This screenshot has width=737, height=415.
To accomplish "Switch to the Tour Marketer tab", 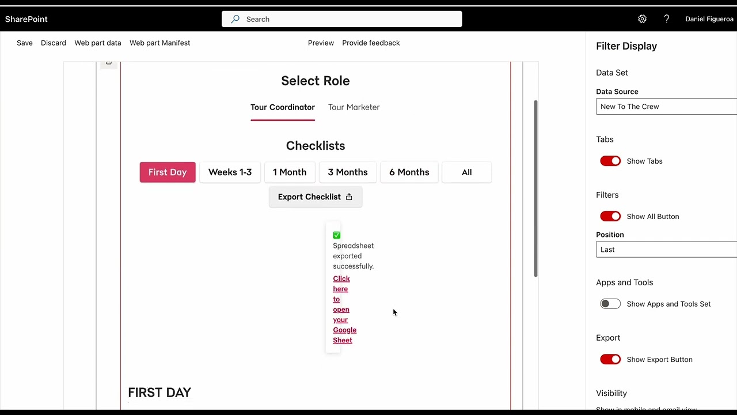I will click(354, 107).
